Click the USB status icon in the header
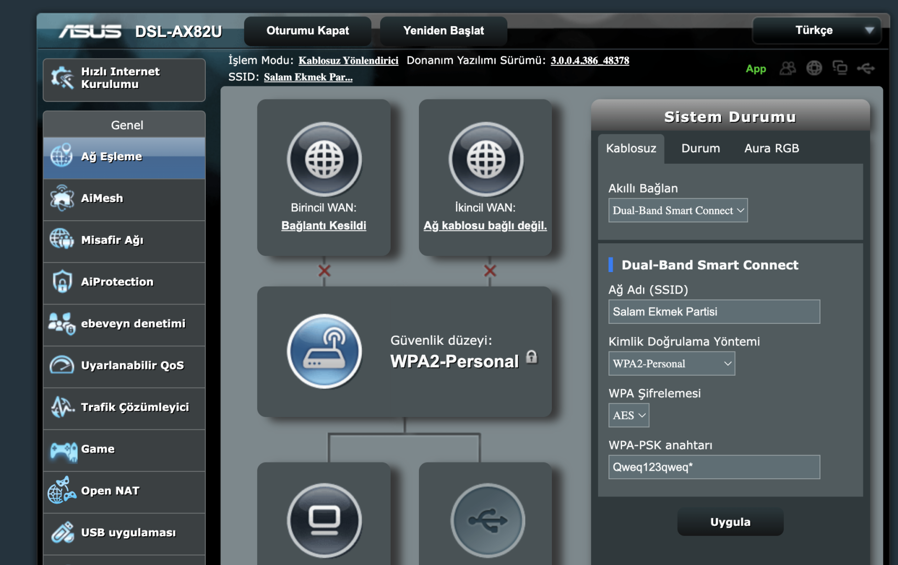This screenshot has height=565, width=898. pyautogui.click(x=866, y=68)
